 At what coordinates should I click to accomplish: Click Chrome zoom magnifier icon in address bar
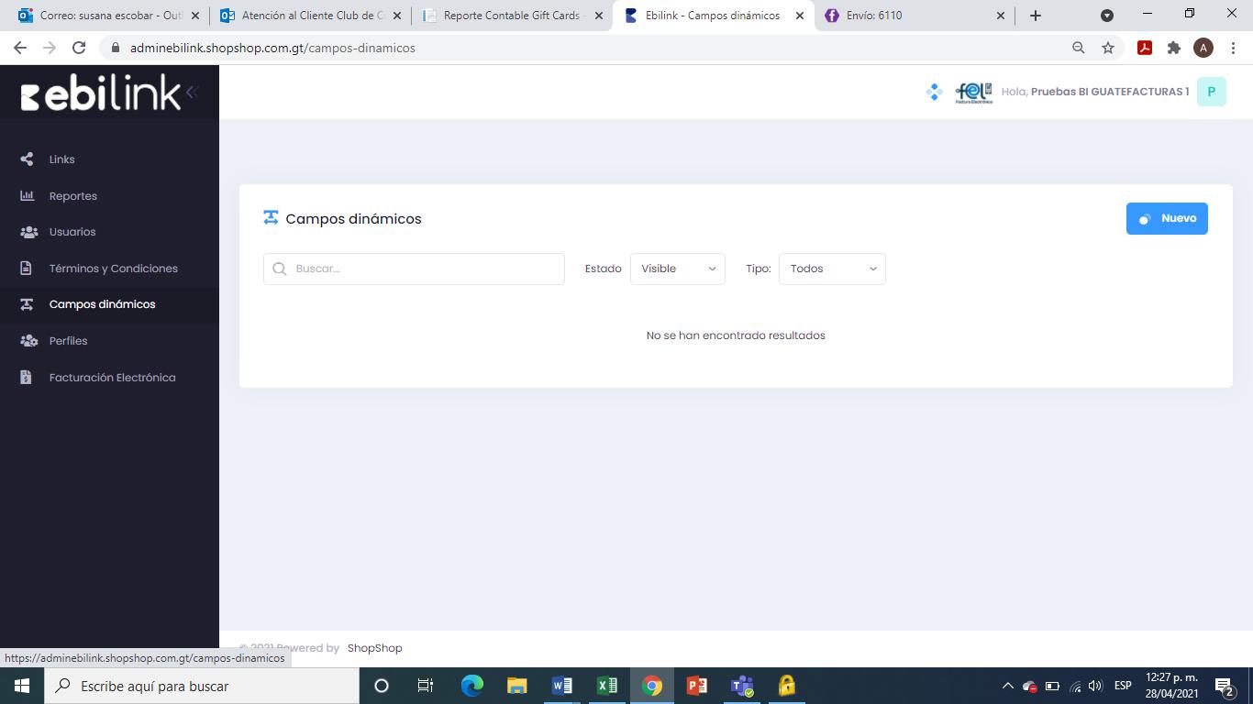1079,48
